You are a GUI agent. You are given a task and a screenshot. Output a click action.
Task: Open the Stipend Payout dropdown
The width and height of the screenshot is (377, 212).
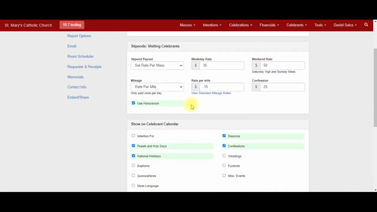click(x=157, y=65)
